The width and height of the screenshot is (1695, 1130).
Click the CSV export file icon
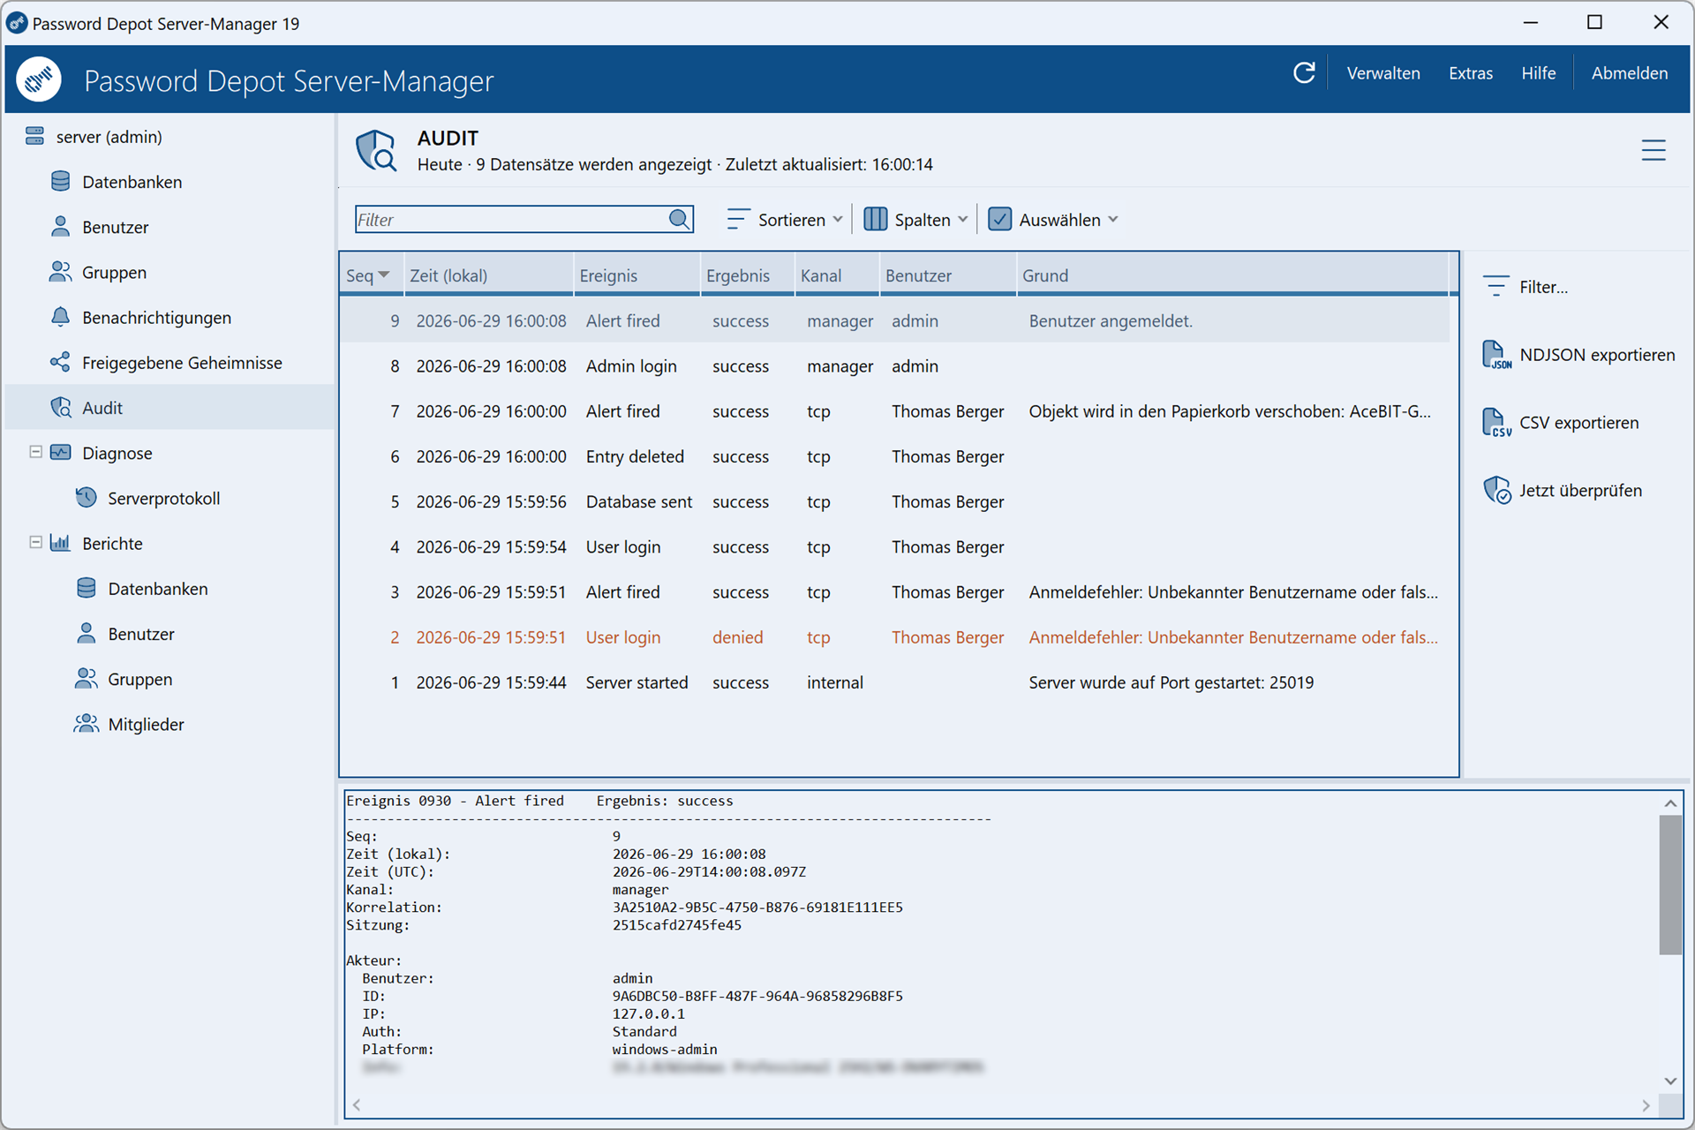[1495, 423]
